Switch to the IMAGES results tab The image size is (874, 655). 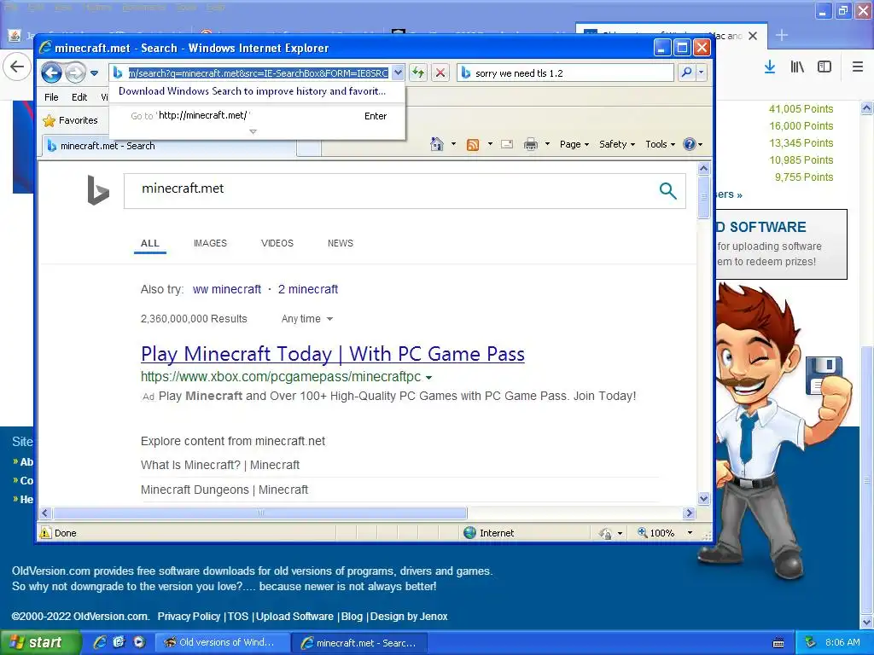pos(210,243)
